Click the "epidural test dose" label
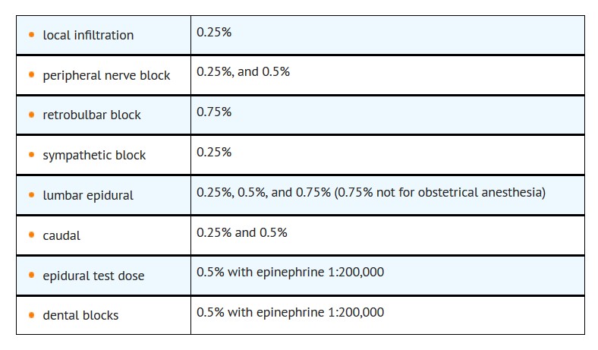This screenshot has width=598, height=350. [94, 276]
